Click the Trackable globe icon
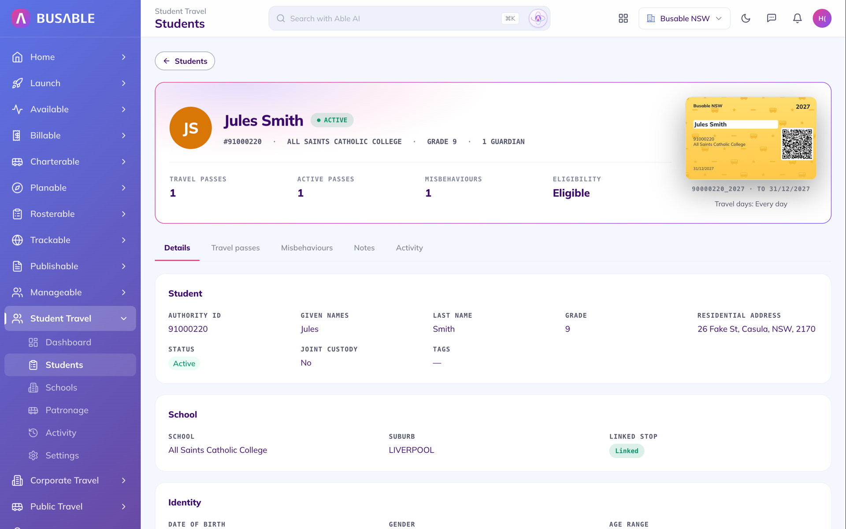The width and height of the screenshot is (846, 529). tap(17, 240)
